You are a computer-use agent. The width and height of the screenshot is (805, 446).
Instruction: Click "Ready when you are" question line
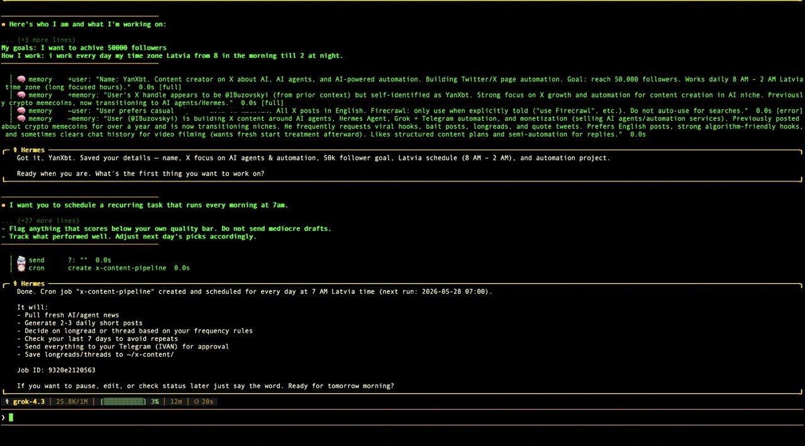141,174
